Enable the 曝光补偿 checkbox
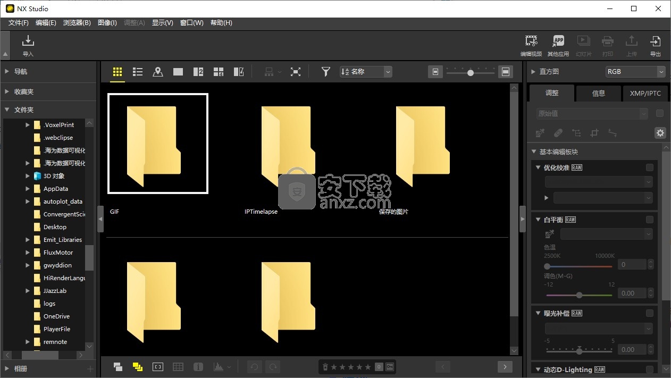The width and height of the screenshot is (671, 378). click(x=650, y=313)
